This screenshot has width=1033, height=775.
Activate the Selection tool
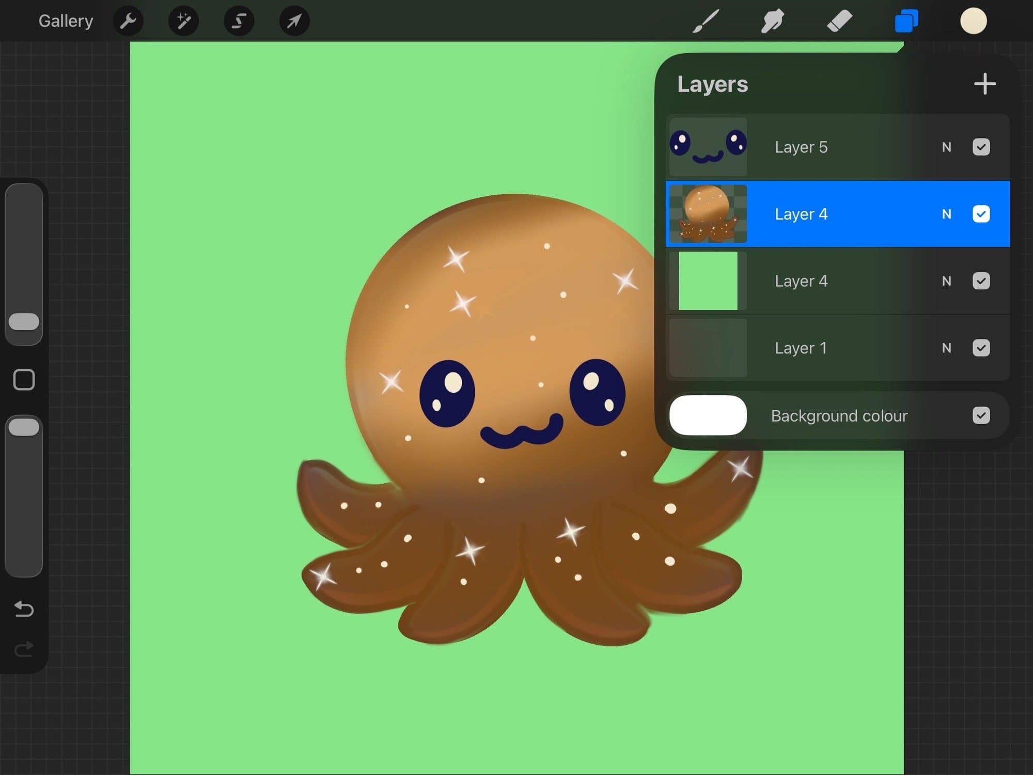pos(239,21)
